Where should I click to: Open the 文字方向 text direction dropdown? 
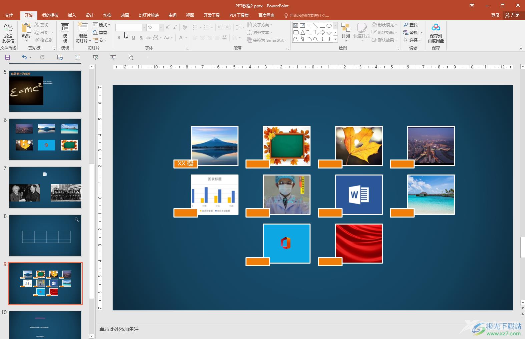259,25
